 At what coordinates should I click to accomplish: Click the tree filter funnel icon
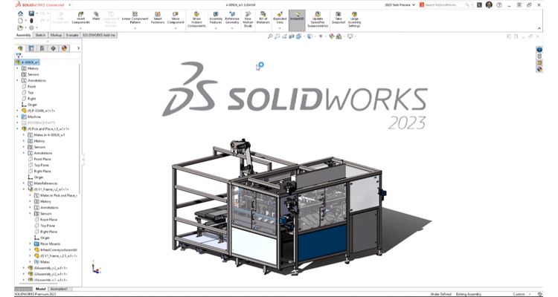tap(19, 56)
